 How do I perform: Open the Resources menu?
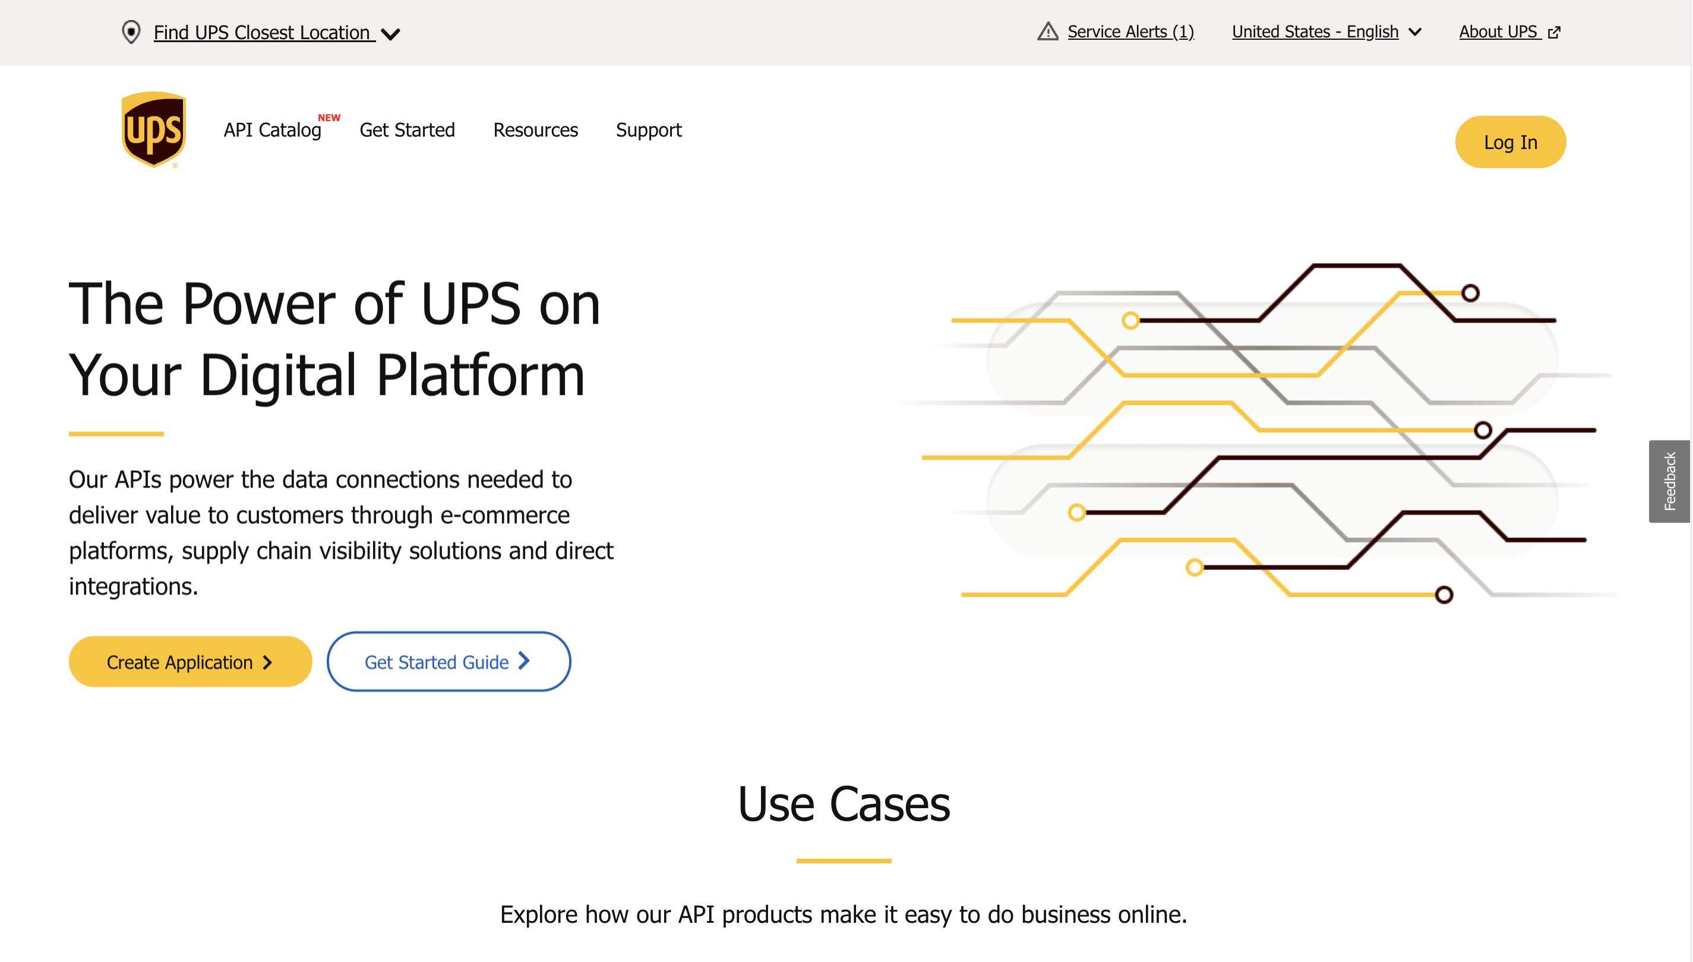pos(535,130)
